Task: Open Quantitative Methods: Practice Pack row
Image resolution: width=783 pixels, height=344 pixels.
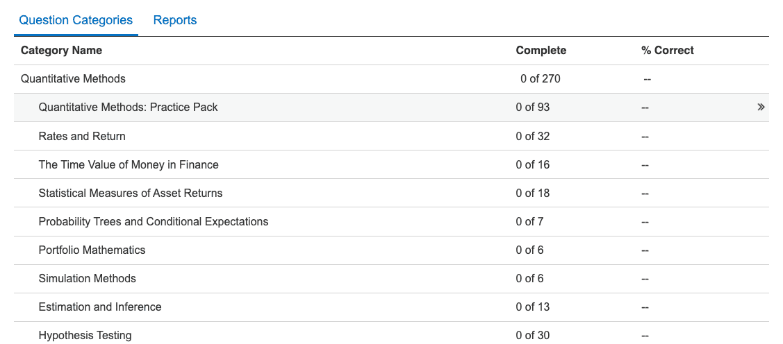Action: coord(129,108)
